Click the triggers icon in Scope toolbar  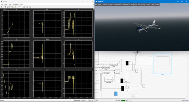[x=28, y=7]
